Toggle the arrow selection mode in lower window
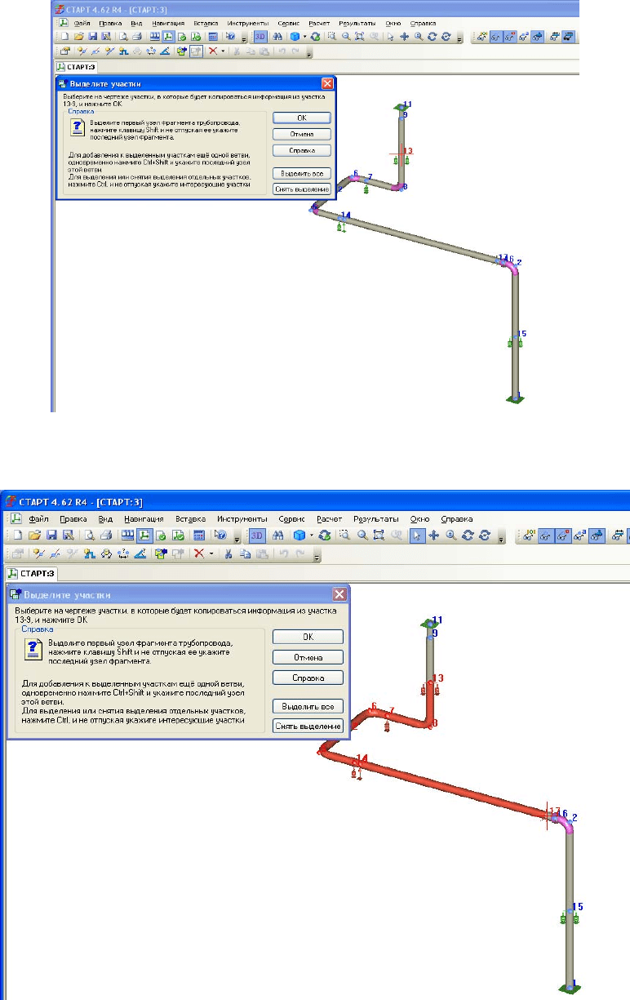 [417, 536]
